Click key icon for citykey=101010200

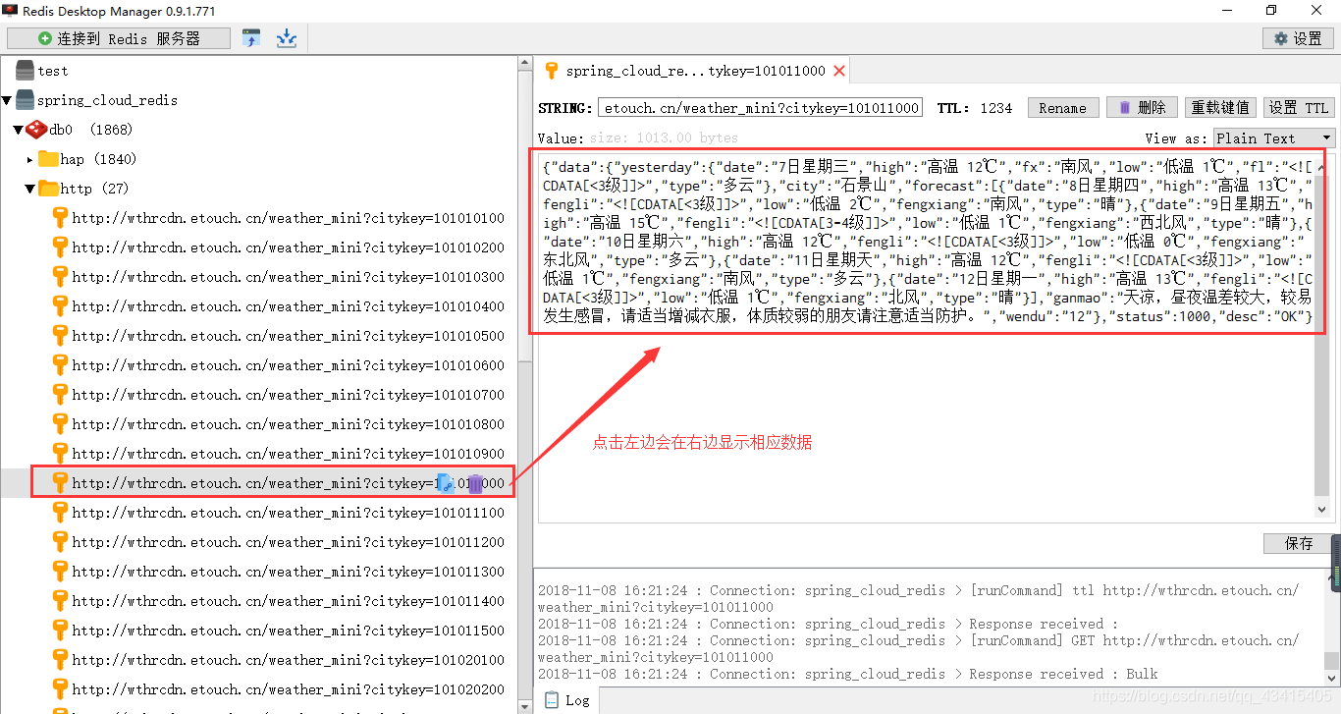pyautogui.click(x=60, y=247)
